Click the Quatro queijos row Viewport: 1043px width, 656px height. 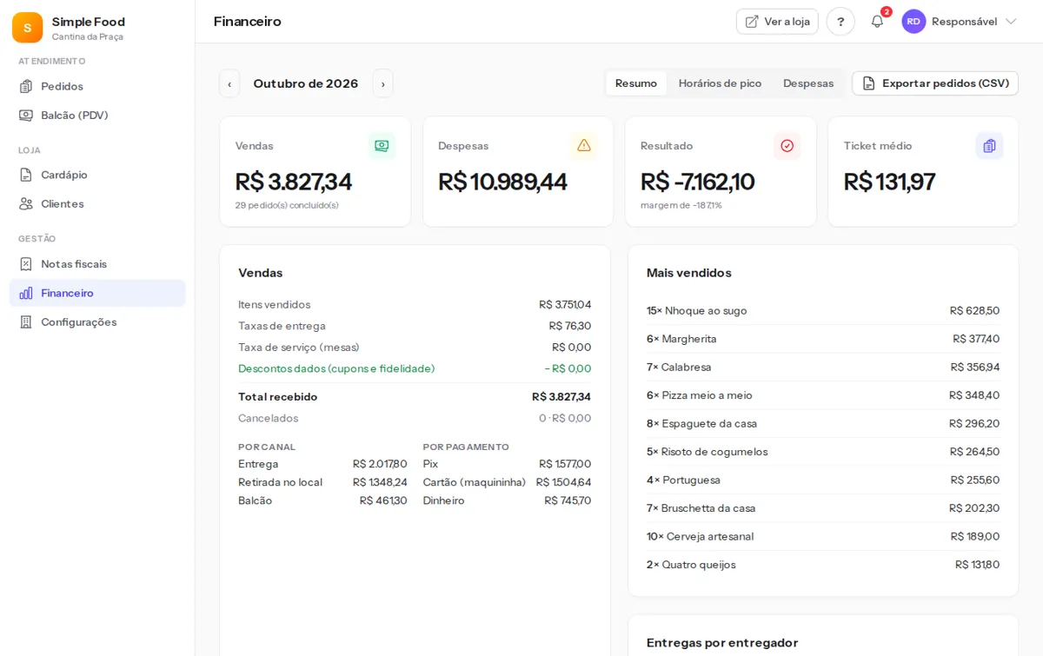[x=823, y=565]
